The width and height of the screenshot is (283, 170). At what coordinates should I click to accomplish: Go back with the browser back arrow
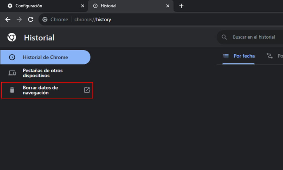coord(8,19)
